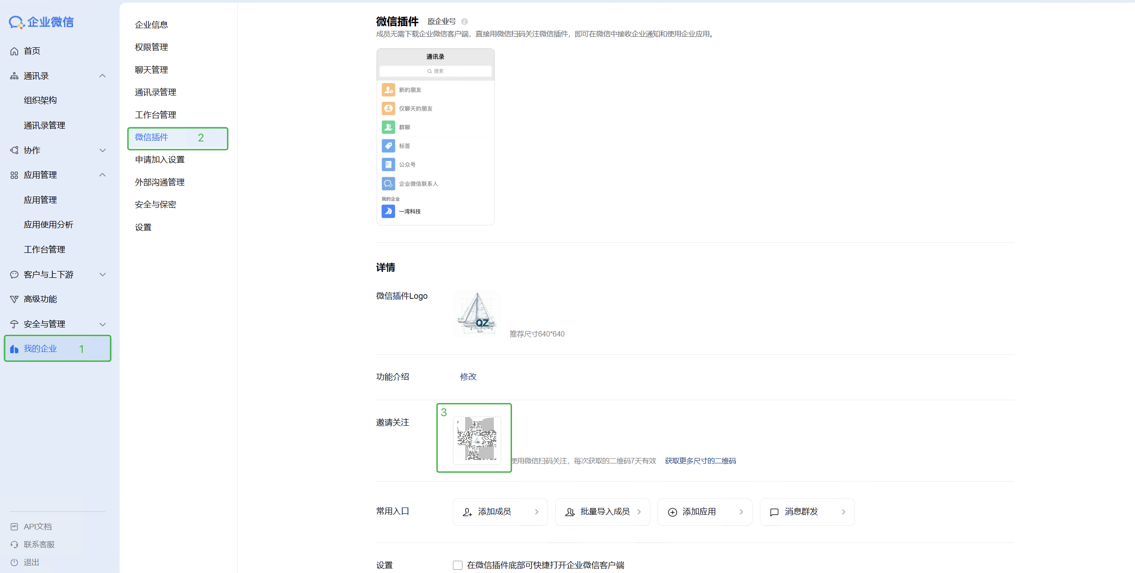Click the 邀请关注 QR code thumbnail
The image size is (1135, 573).
point(476,440)
